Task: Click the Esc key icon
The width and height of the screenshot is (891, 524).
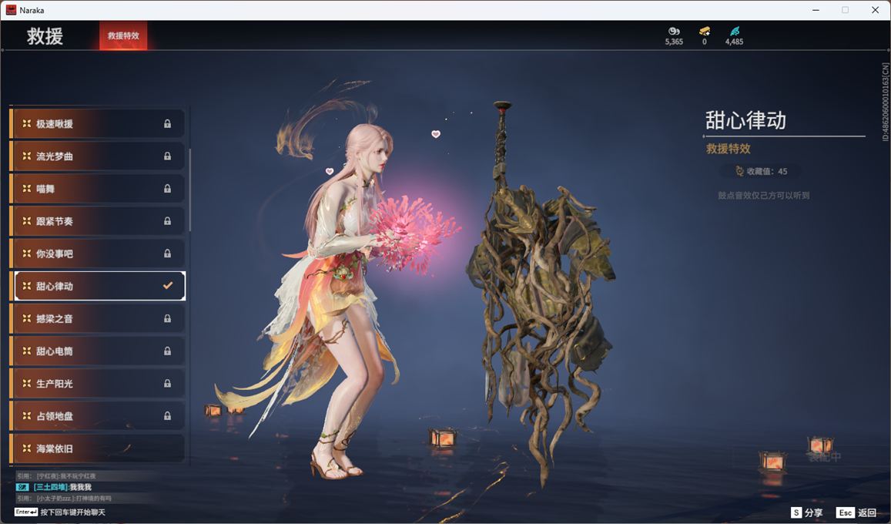Action: pos(845,512)
